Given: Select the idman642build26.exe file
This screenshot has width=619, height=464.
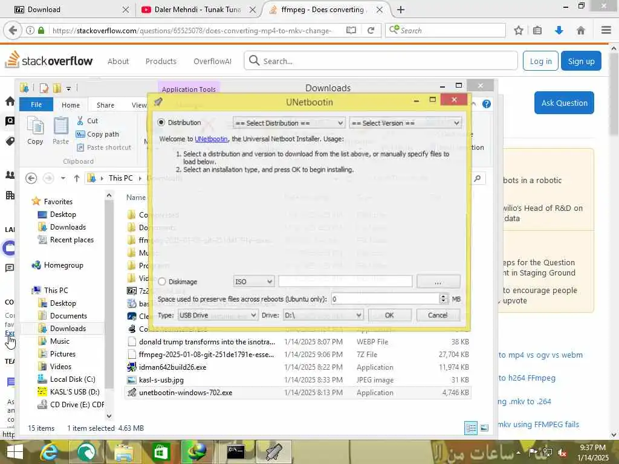Looking at the screenshot, I should pos(172,367).
